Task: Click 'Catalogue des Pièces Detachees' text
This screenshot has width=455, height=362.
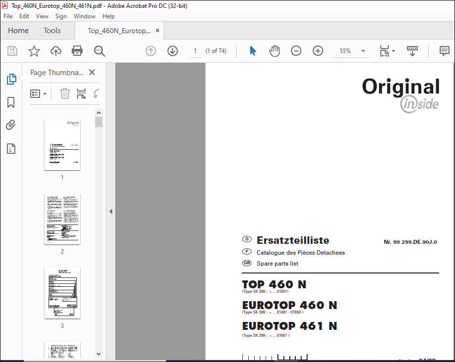Action: [301, 253]
